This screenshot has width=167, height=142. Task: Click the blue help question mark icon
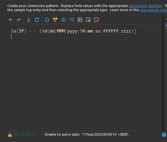point(164,135)
